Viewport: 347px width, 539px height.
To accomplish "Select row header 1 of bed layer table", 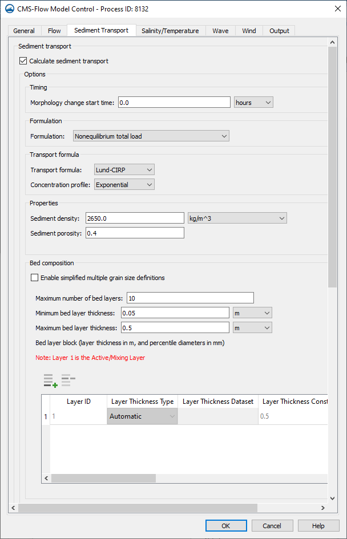I will [x=46, y=416].
